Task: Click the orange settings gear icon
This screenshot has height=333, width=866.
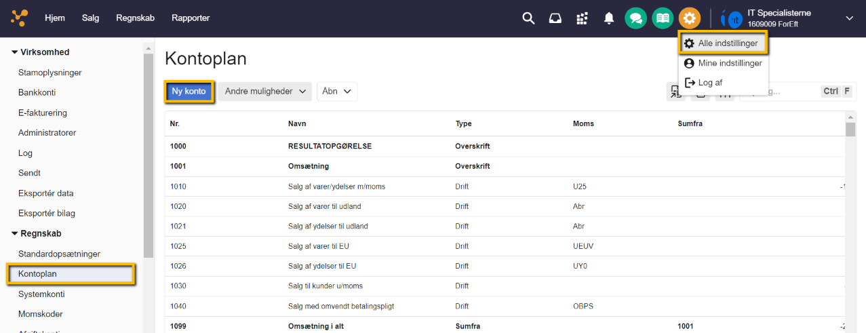Action: (x=690, y=18)
